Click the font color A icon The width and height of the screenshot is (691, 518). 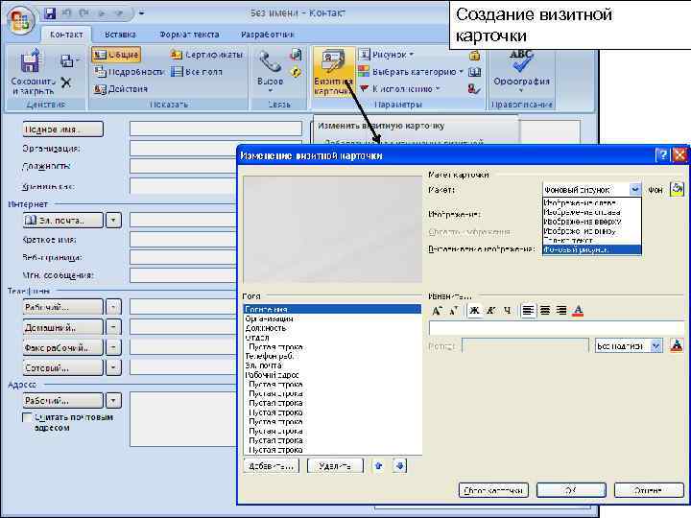point(578,311)
